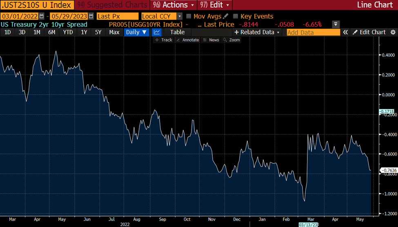Activate the chart Zoom tool

(x=231, y=40)
